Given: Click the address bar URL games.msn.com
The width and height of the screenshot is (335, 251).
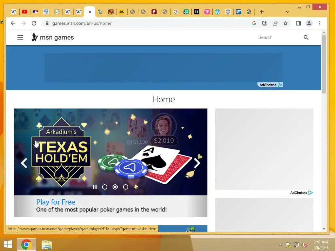Looking at the screenshot, I should point(82,23).
